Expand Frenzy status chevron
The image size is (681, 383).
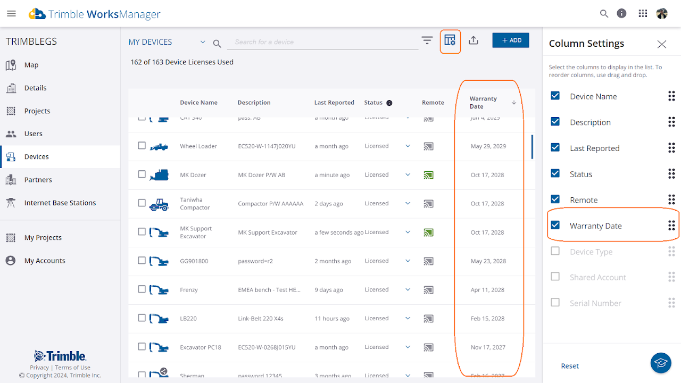[x=408, y=289]
